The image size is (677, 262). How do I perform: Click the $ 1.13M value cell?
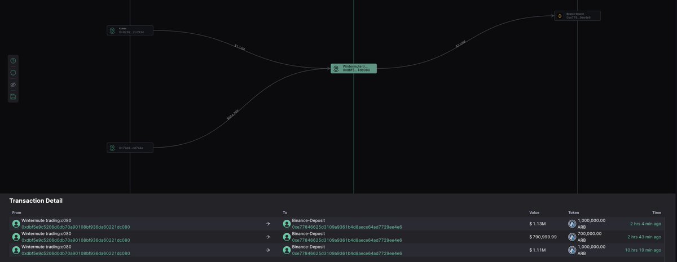[x=537, y=224]
